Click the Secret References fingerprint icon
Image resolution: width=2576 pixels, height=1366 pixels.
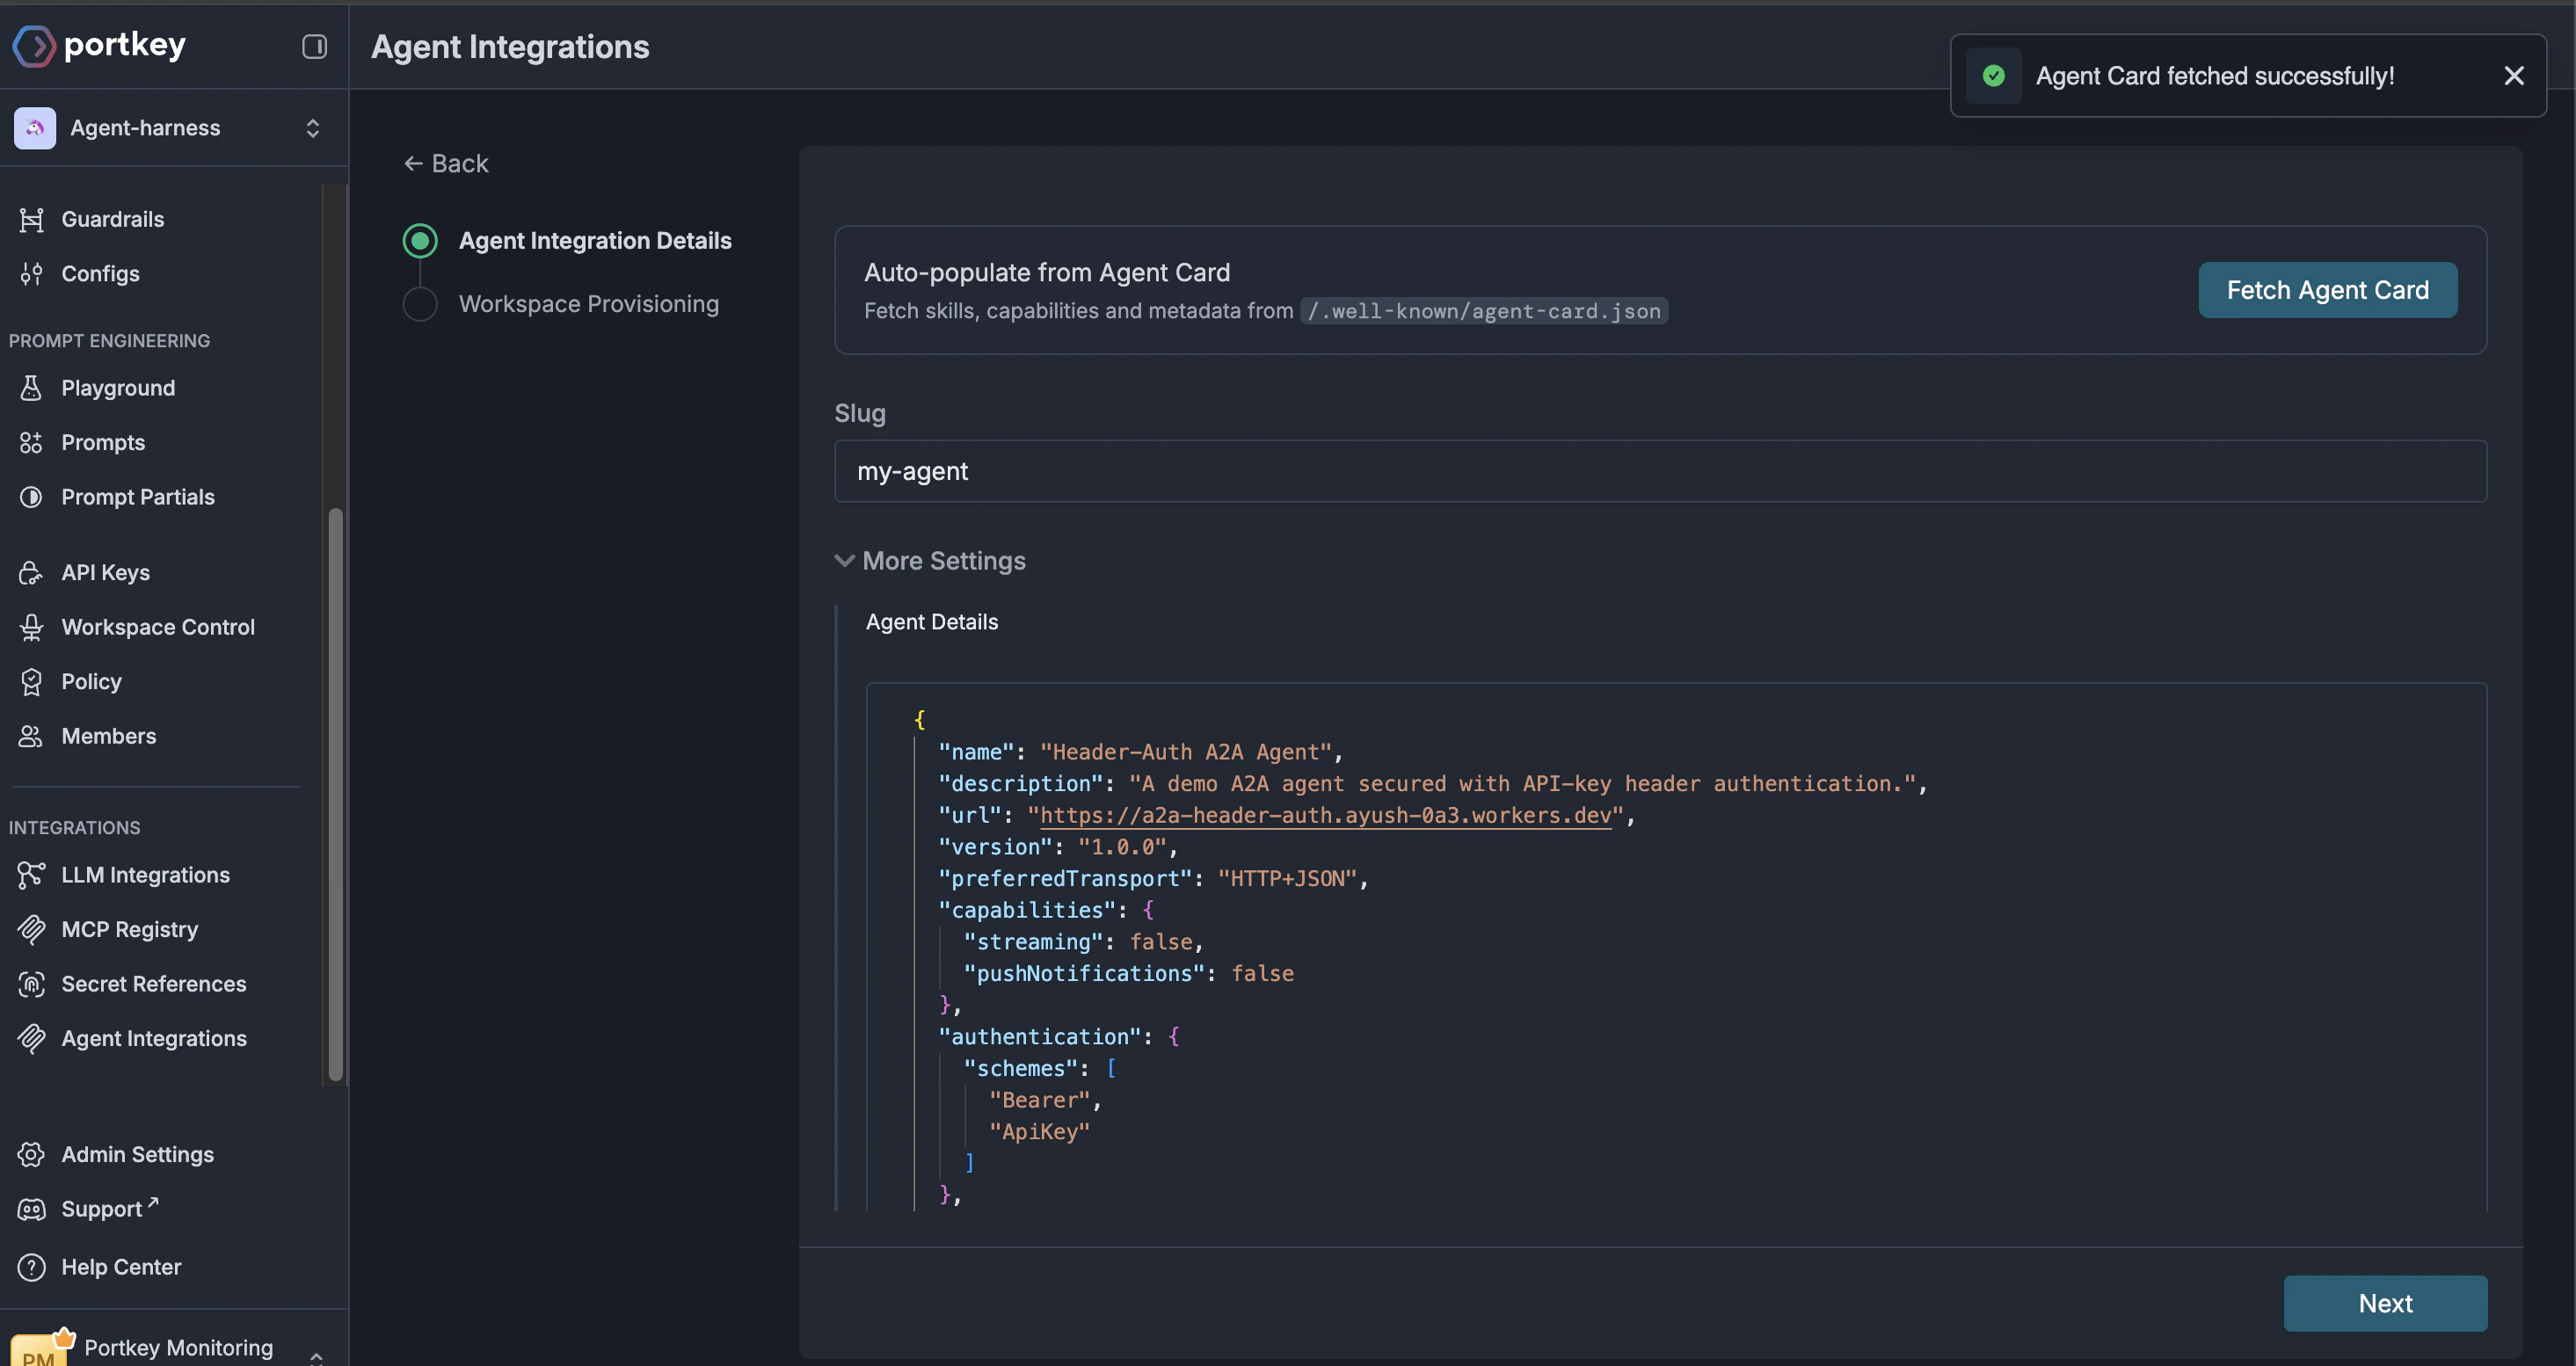coord(31,984)
